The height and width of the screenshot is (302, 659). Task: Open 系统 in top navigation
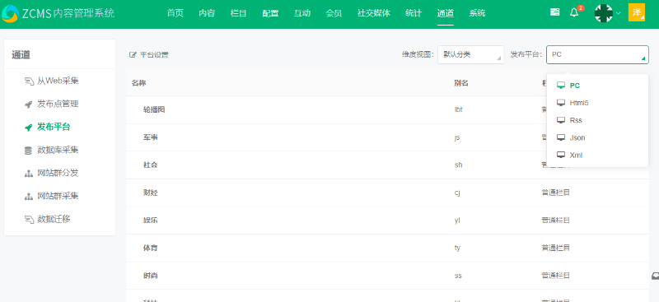pyautogui.click(x=477, y=13)
